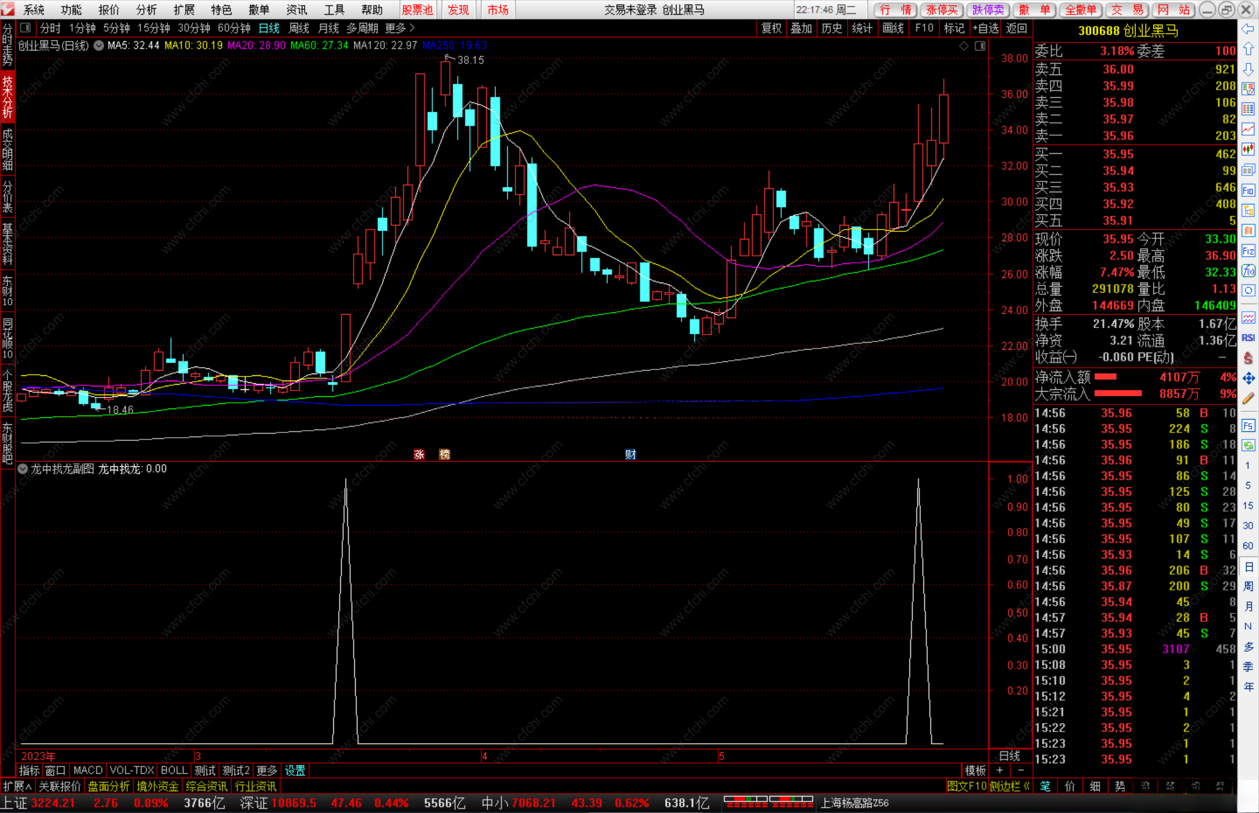Click the back arrow icon in right sidebar

1247,29
